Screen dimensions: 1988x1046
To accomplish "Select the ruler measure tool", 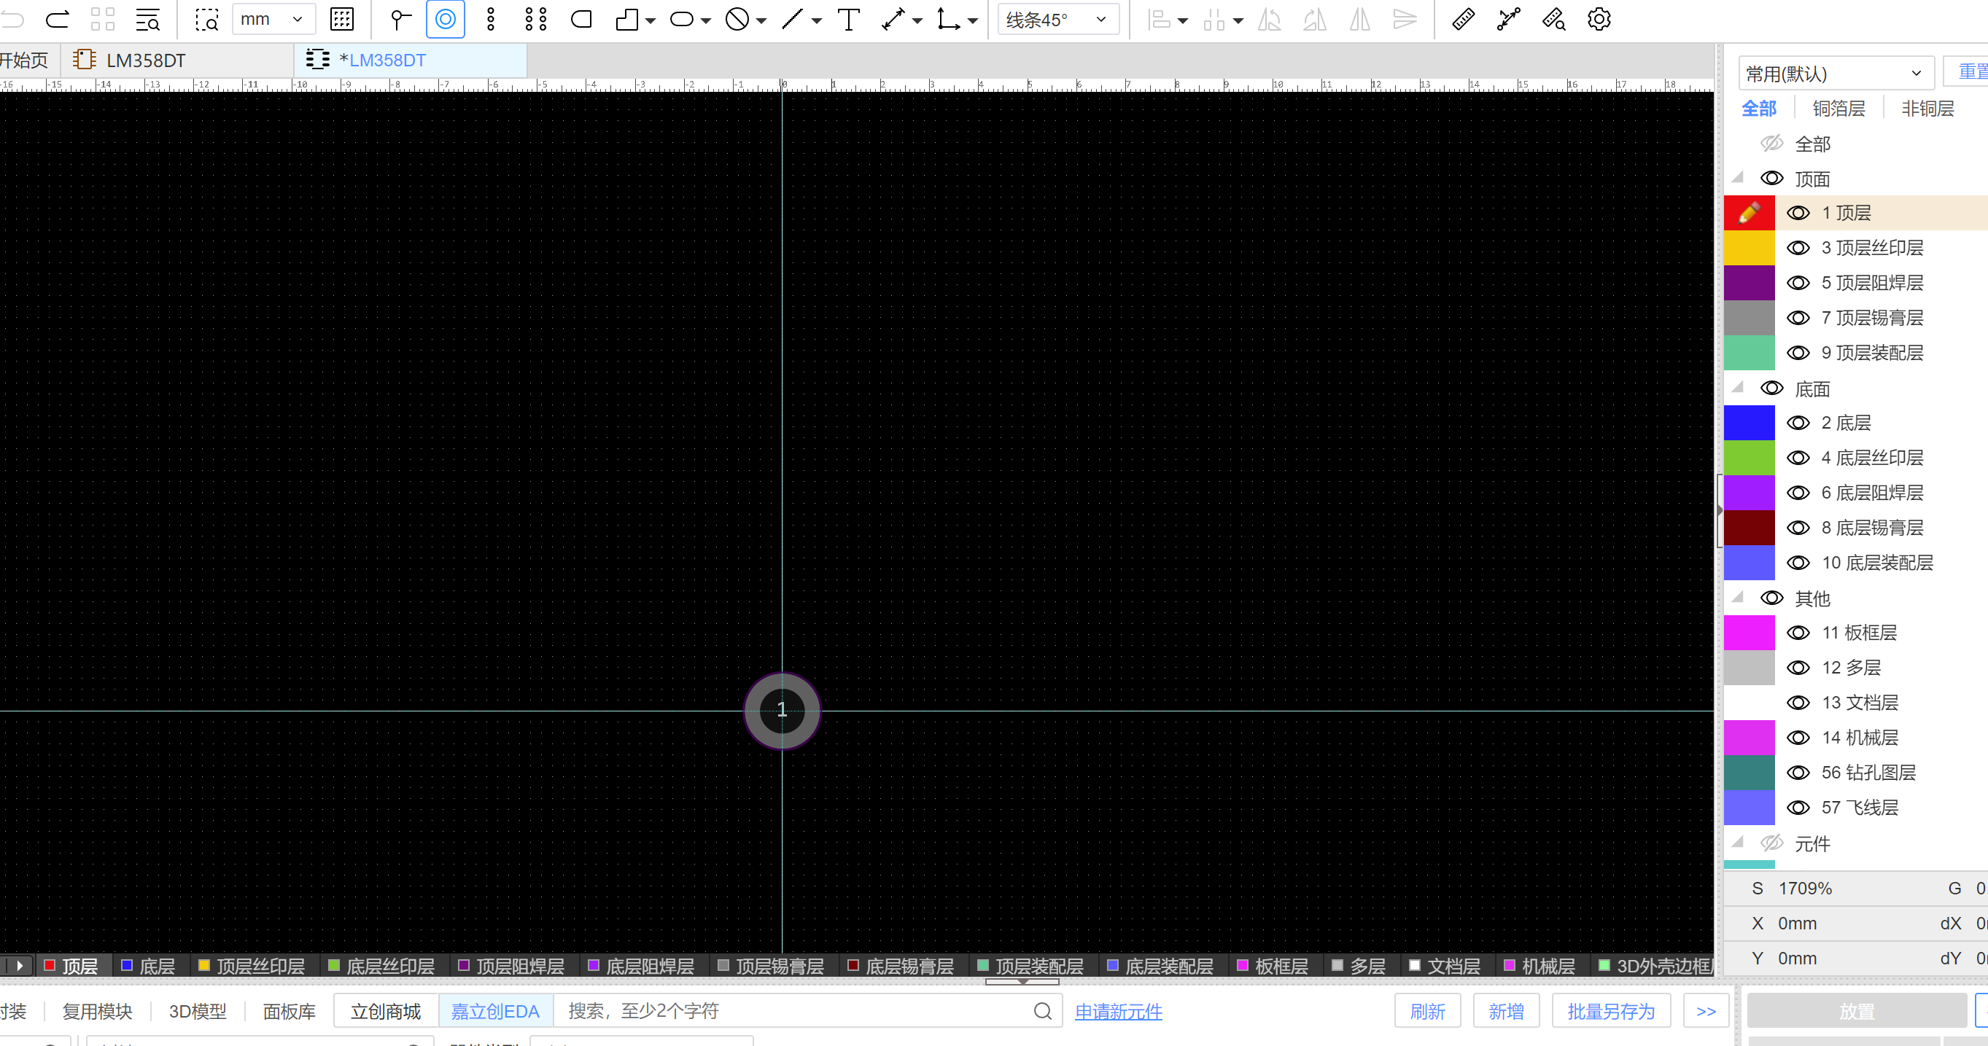I will [x=1462, y=19].
